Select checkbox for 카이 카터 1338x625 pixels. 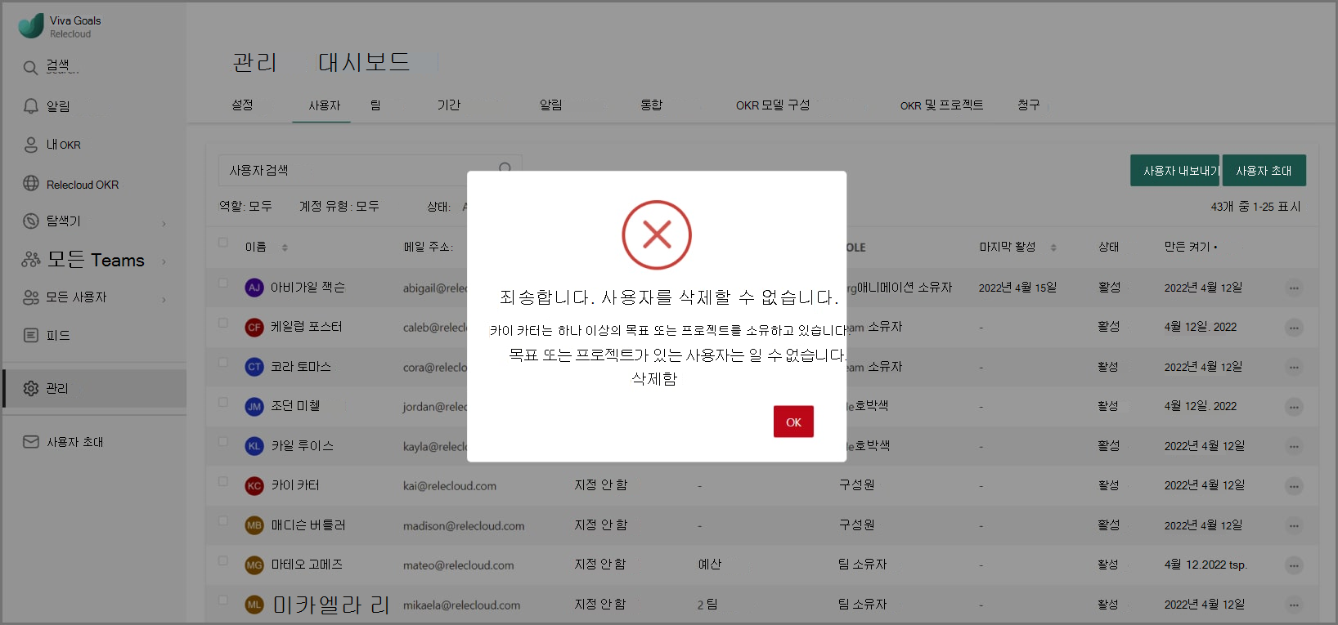[x=222, y=482]
